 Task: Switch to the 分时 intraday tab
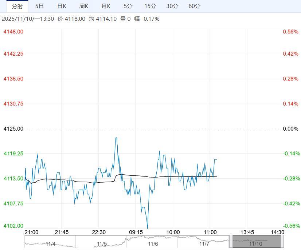pyautogui.click(x=17, y=6)
